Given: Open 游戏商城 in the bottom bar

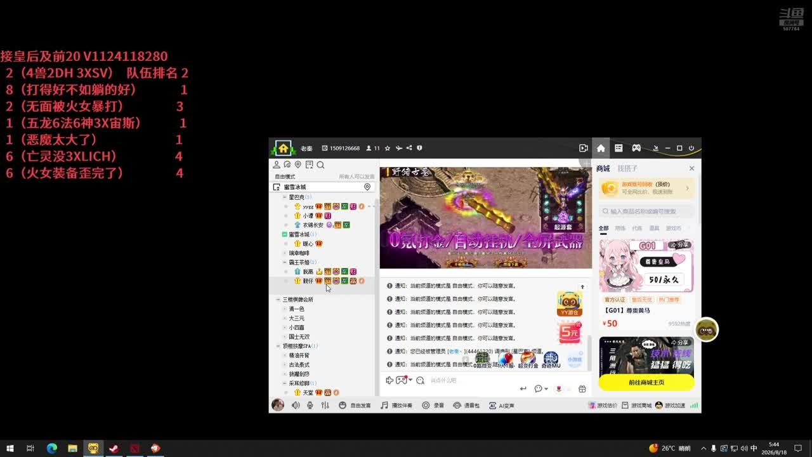Looking at the screenshot, I should pyautogui.click(x=637, y=405).
